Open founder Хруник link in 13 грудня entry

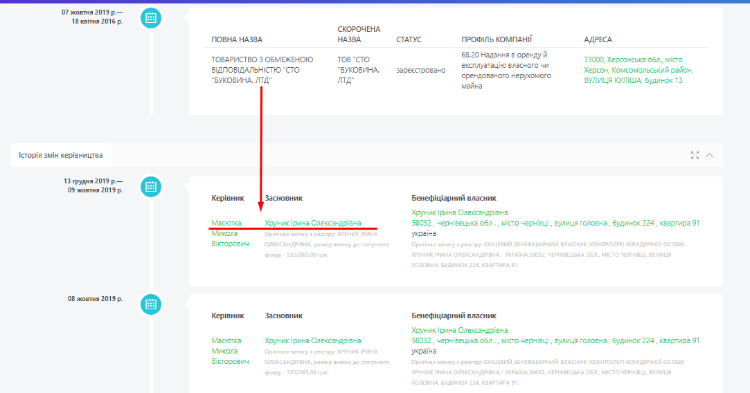click(x=312, y=223)
